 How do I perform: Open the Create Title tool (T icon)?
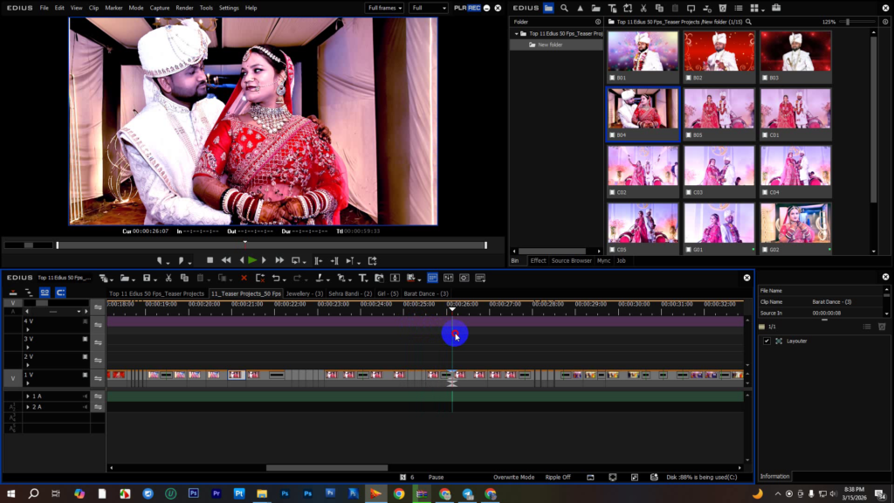tap(362, 278)
